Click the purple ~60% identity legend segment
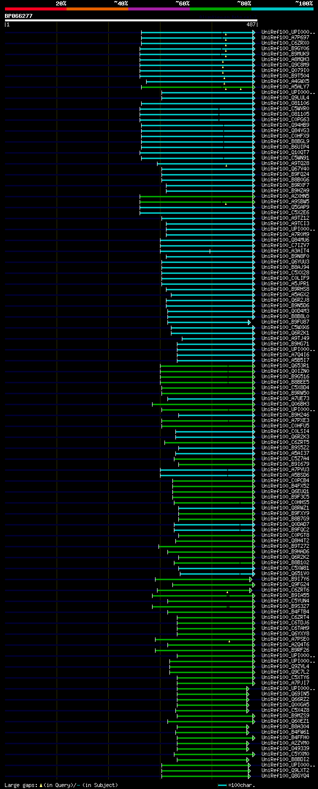The width and height of the screenshot is (318, 789). click(x=159, y=9)
